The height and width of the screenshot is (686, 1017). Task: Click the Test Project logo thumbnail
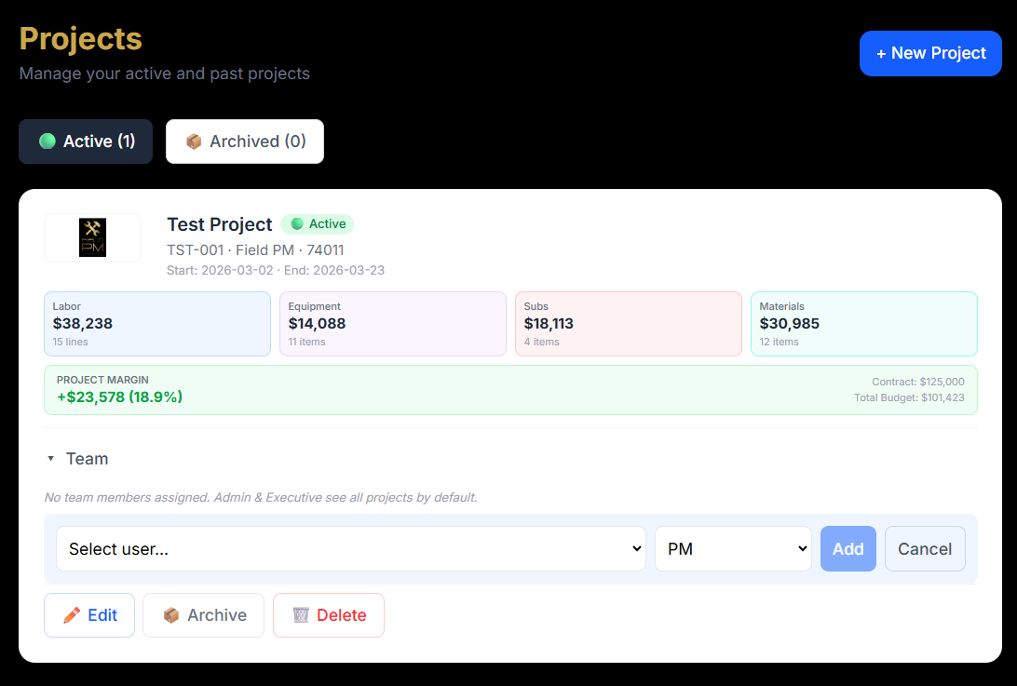(x=92, y=237)
